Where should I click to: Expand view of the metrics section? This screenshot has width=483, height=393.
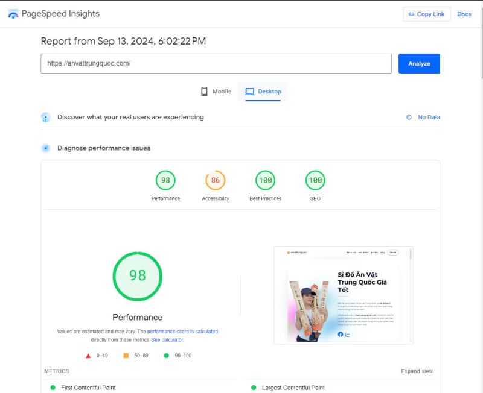(417, 371)
